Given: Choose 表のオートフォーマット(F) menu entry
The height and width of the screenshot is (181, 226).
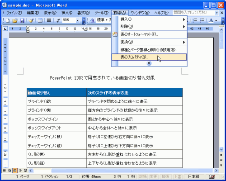Looking at the screenshot, I should click(149, 34).
